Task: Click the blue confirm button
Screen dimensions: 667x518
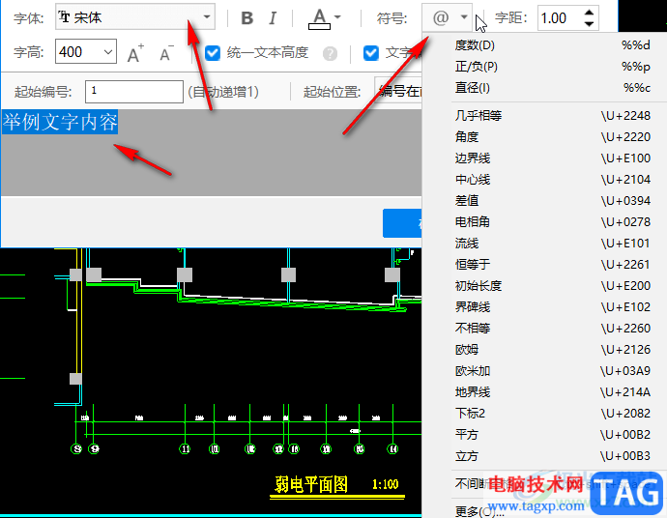Action: [x=402, y=223]
